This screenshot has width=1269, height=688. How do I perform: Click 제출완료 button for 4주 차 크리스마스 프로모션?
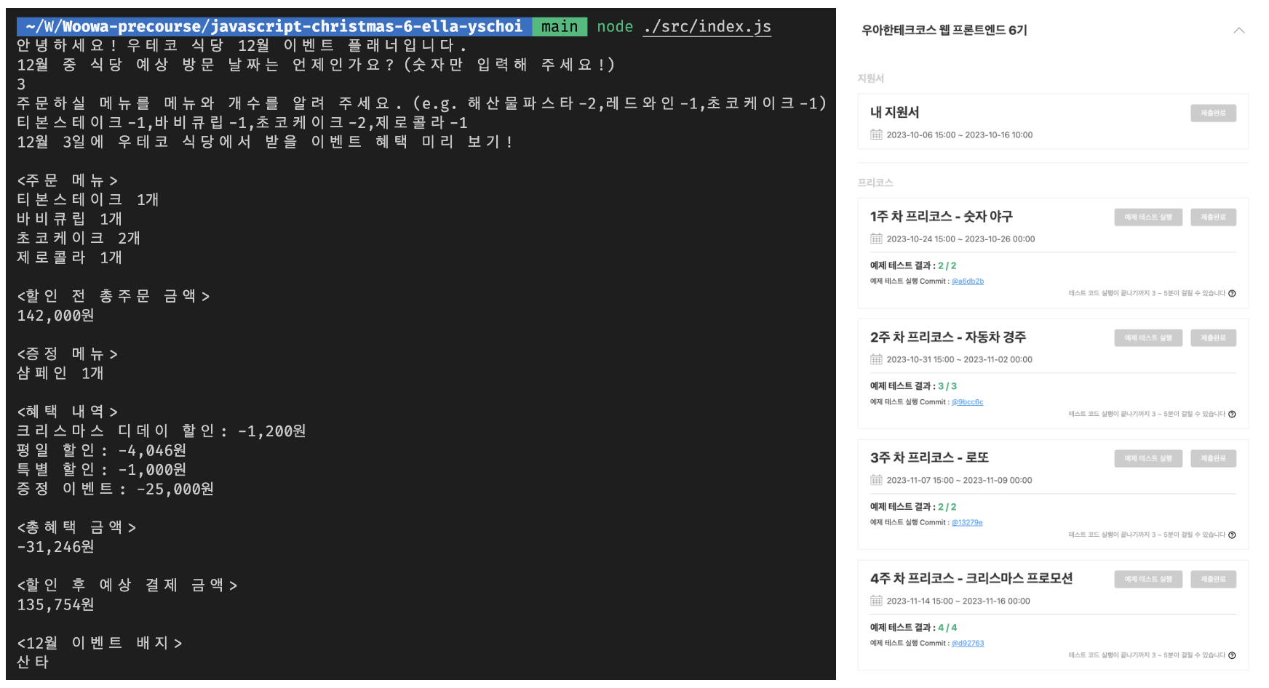pos(1213,579)
